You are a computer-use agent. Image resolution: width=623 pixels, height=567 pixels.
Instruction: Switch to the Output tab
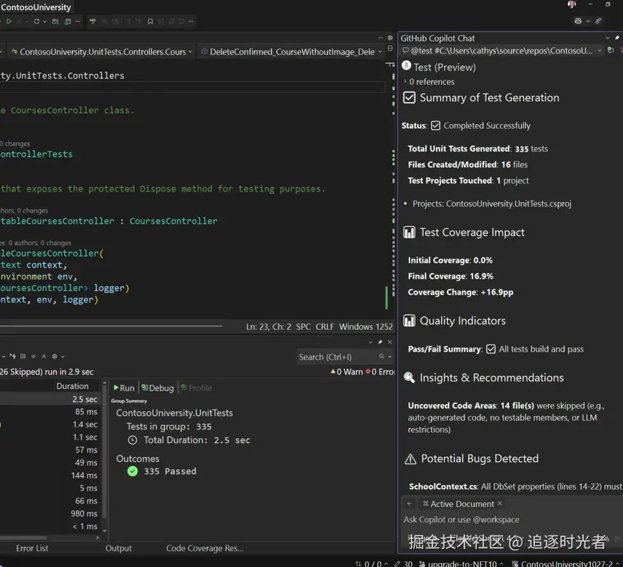118,548
